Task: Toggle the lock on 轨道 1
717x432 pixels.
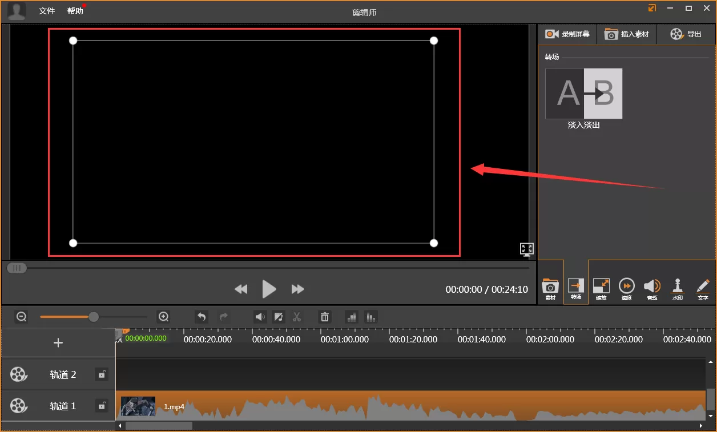Action: pos(102,406)
